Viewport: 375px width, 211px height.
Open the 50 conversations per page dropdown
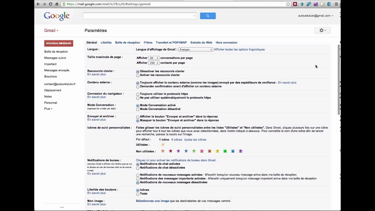[154, 58]
